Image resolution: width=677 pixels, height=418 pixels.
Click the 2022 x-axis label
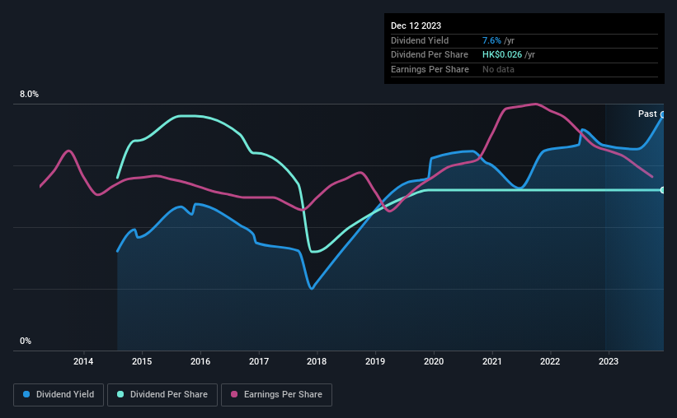point(550,361)
